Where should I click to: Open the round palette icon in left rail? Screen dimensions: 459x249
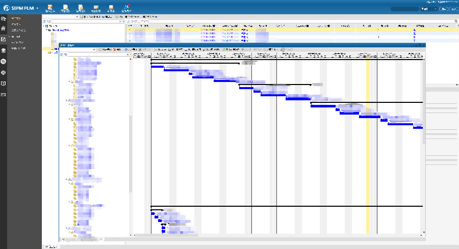[x=4, y=72]
